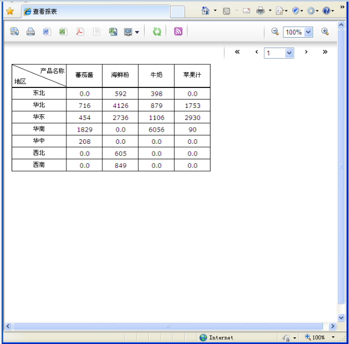Click the 牛奶 column header
Image resolution: width=349 pixels, height=344 pixels.
[156, 76]
